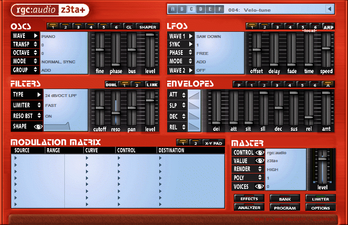This screenshot has height=225, width=348.
Task: Click the POLY stepper arrows
Action: [x=260, y=177]
